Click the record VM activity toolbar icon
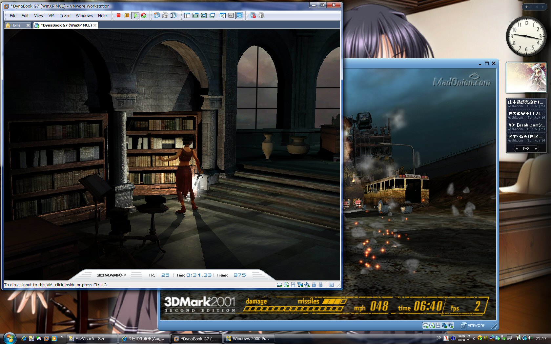 click(253, 15)
